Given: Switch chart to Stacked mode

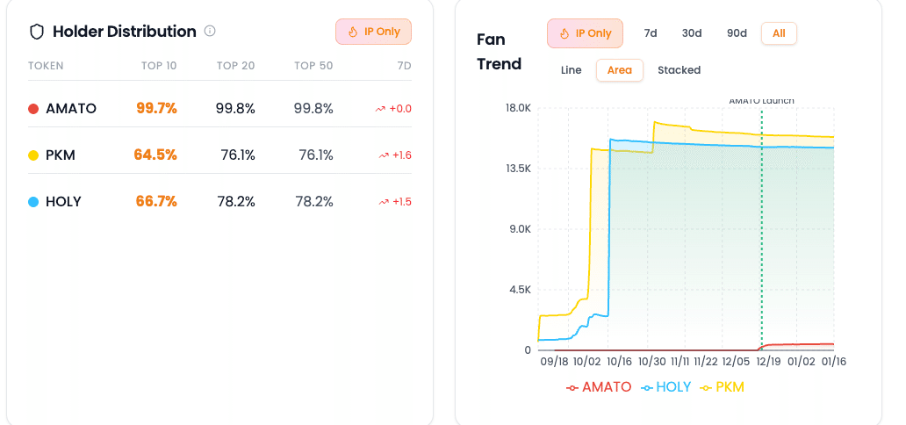Looking at the screenshot, I should (x=679, y=70).
